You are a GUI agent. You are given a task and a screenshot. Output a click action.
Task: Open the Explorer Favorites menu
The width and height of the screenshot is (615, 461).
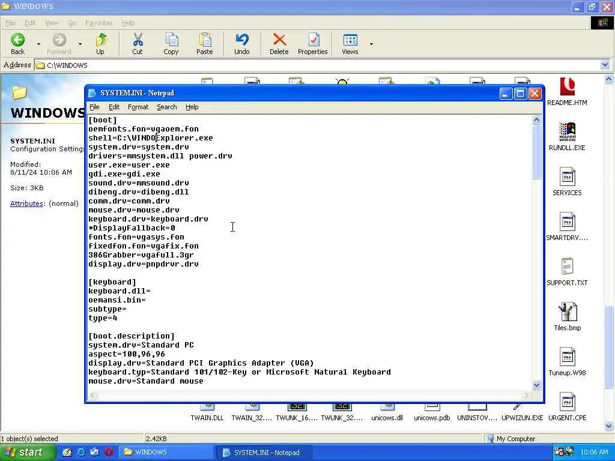pos(99,23)
